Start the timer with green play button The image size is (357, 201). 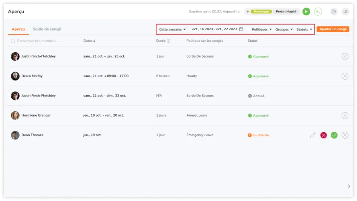click(x=306, y=12)
